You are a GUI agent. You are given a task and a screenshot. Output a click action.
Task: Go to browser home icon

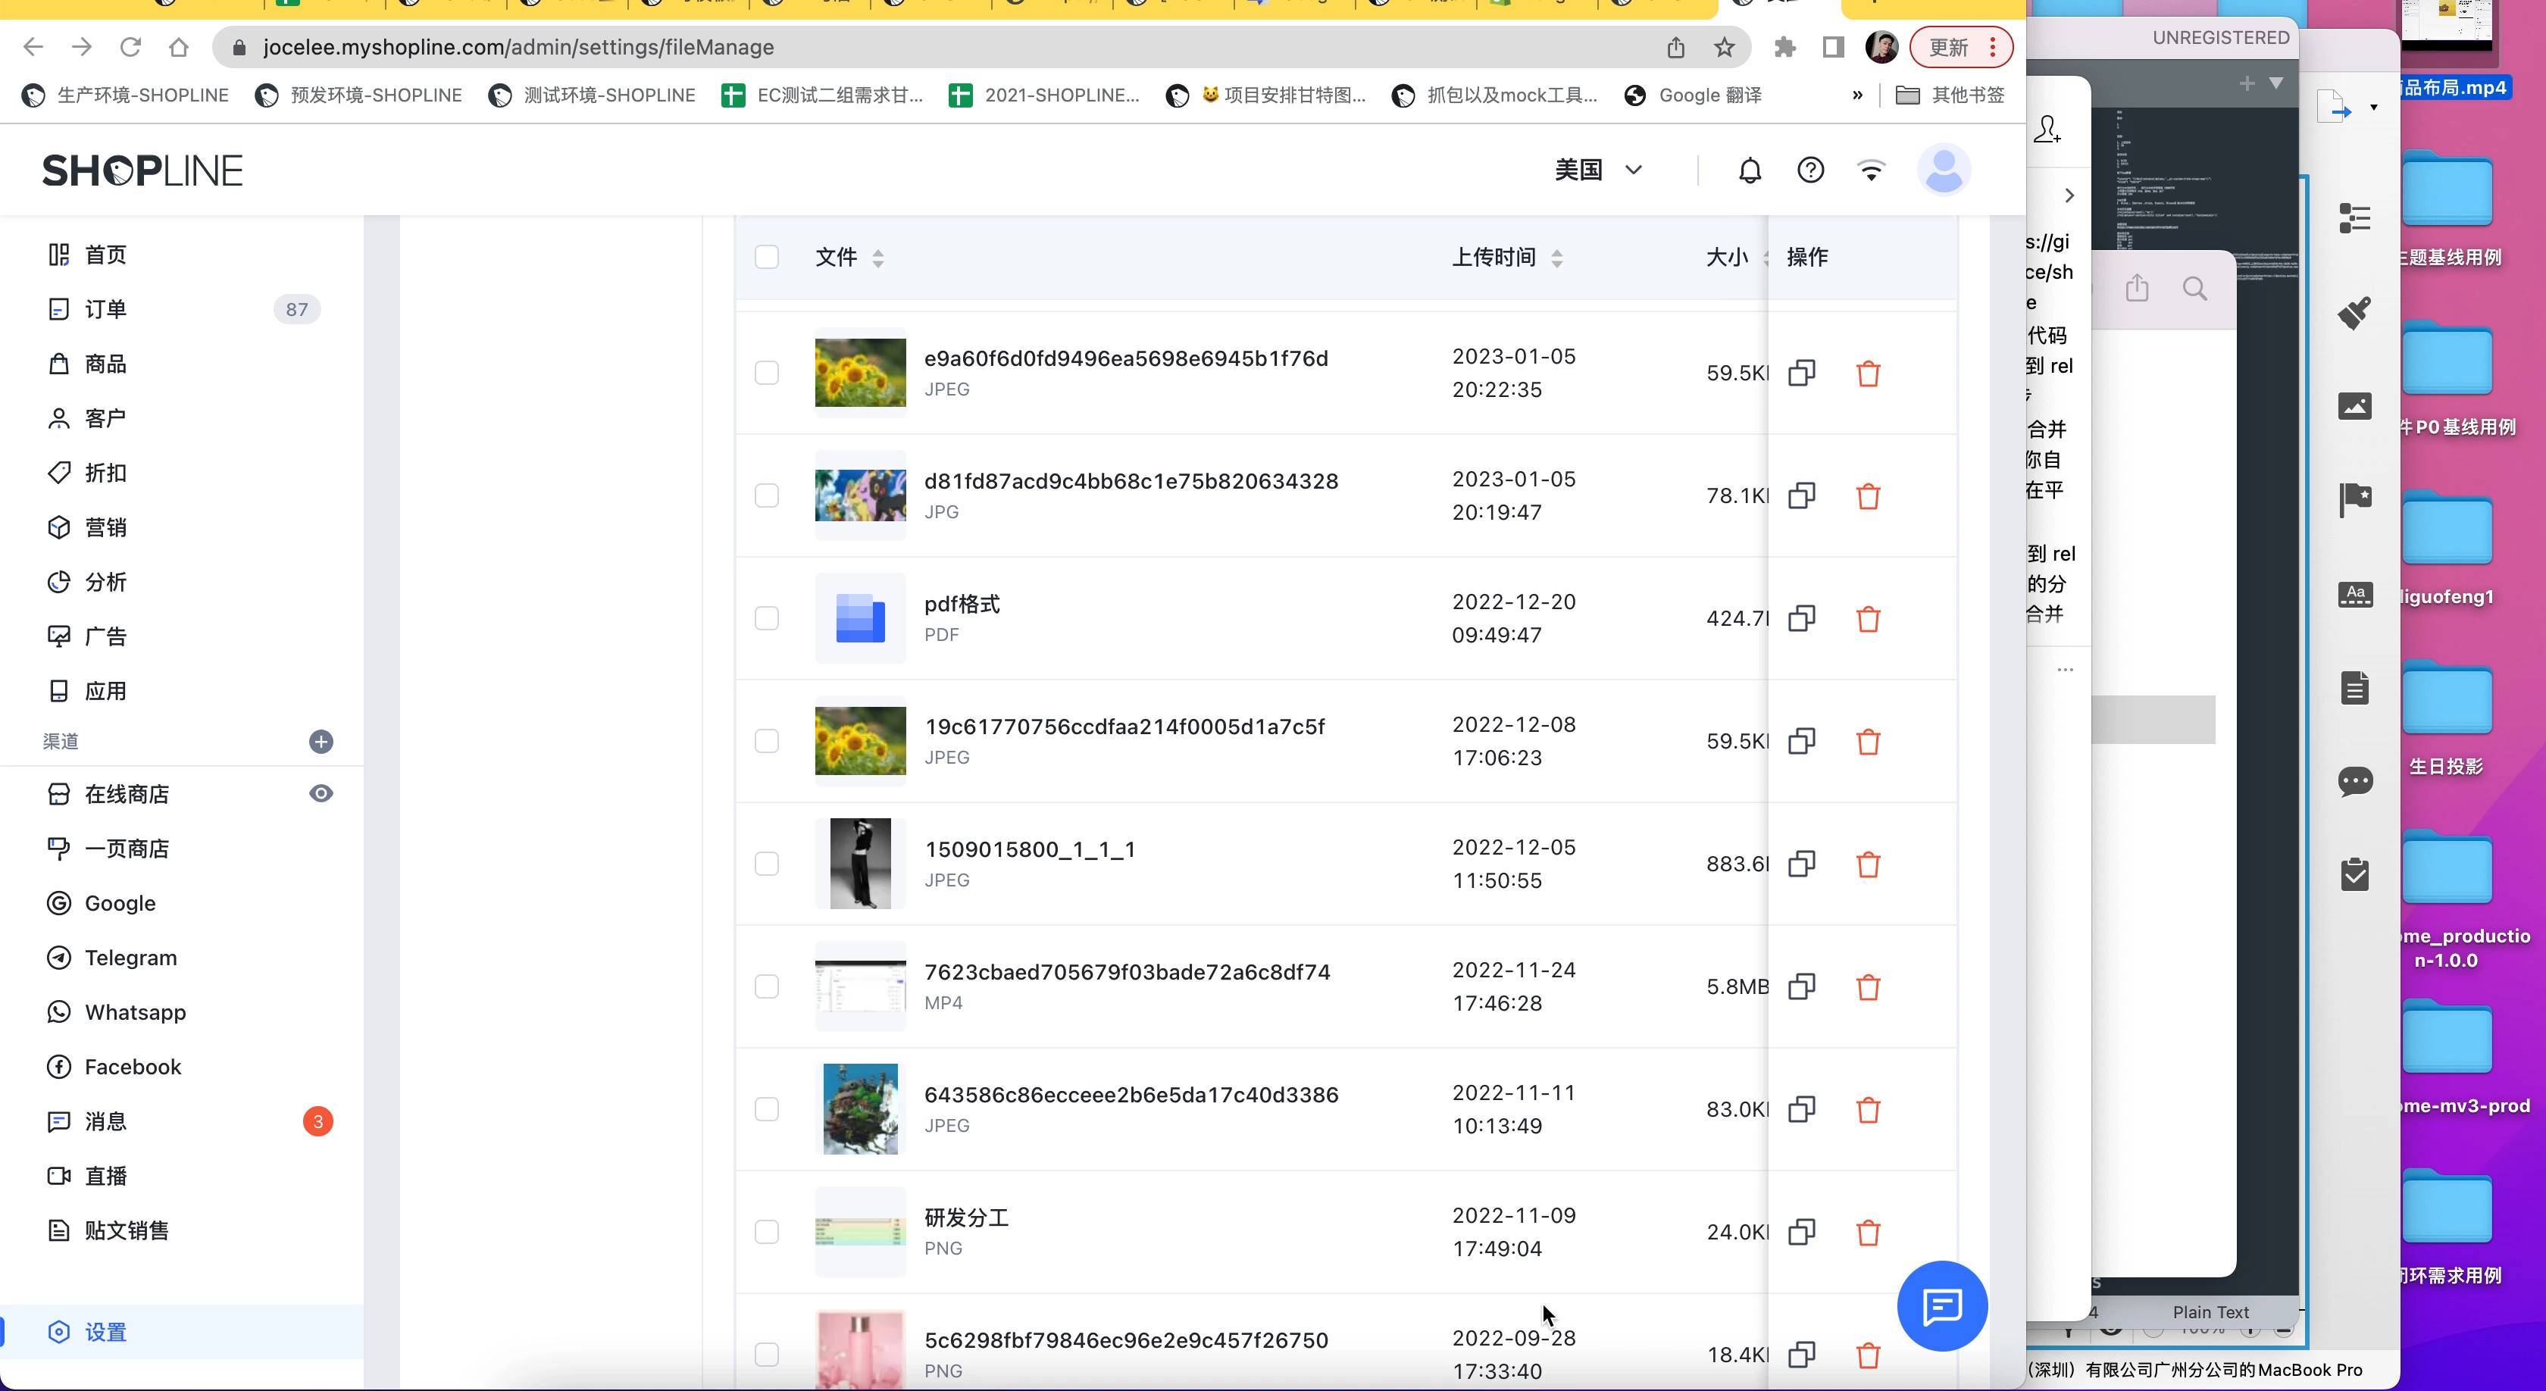coord(178,46)
